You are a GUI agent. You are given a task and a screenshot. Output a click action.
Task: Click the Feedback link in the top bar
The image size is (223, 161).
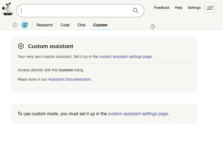click(x=162, y=7)
